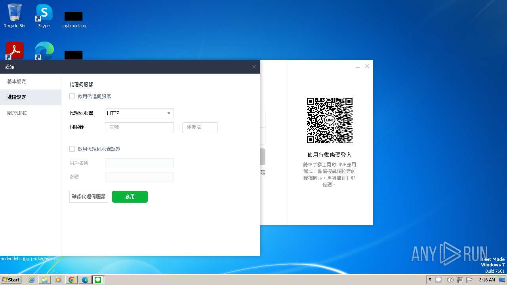Click the LINE login QR code
Screen dimensions: 507x285
[x=330, y=121]
